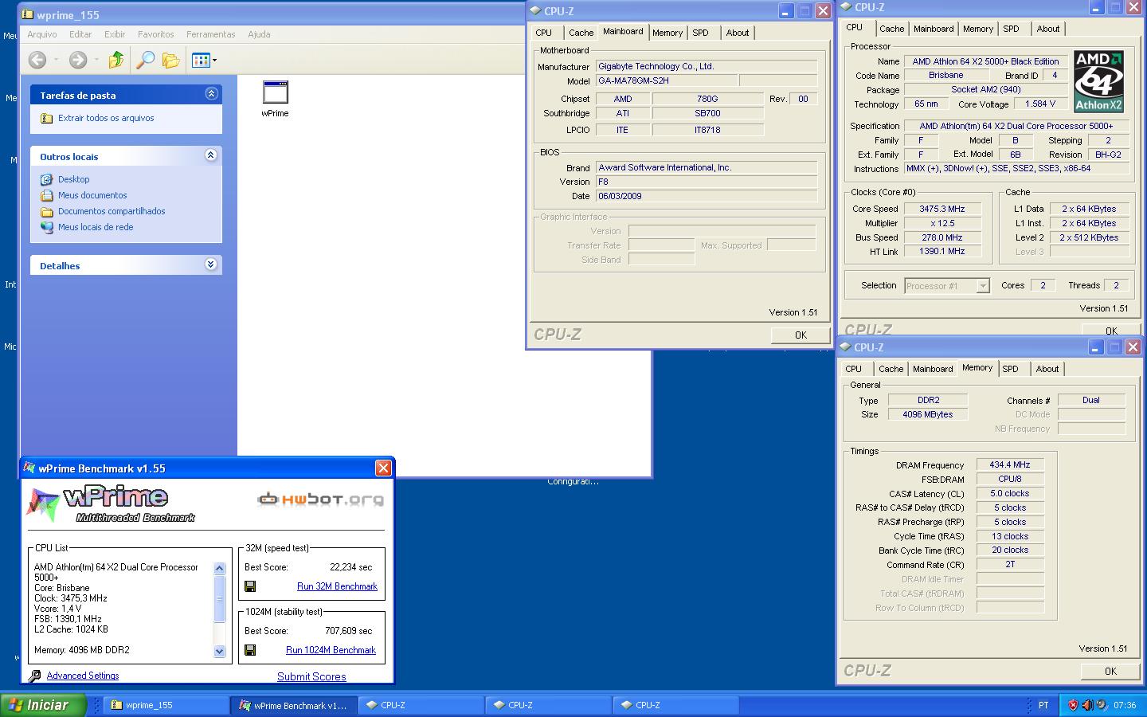The width and height of the screenshot is (1147, 717).
Task: Open the Views mode dropdown in the toolbar
Action: click(x=204, y=60)
